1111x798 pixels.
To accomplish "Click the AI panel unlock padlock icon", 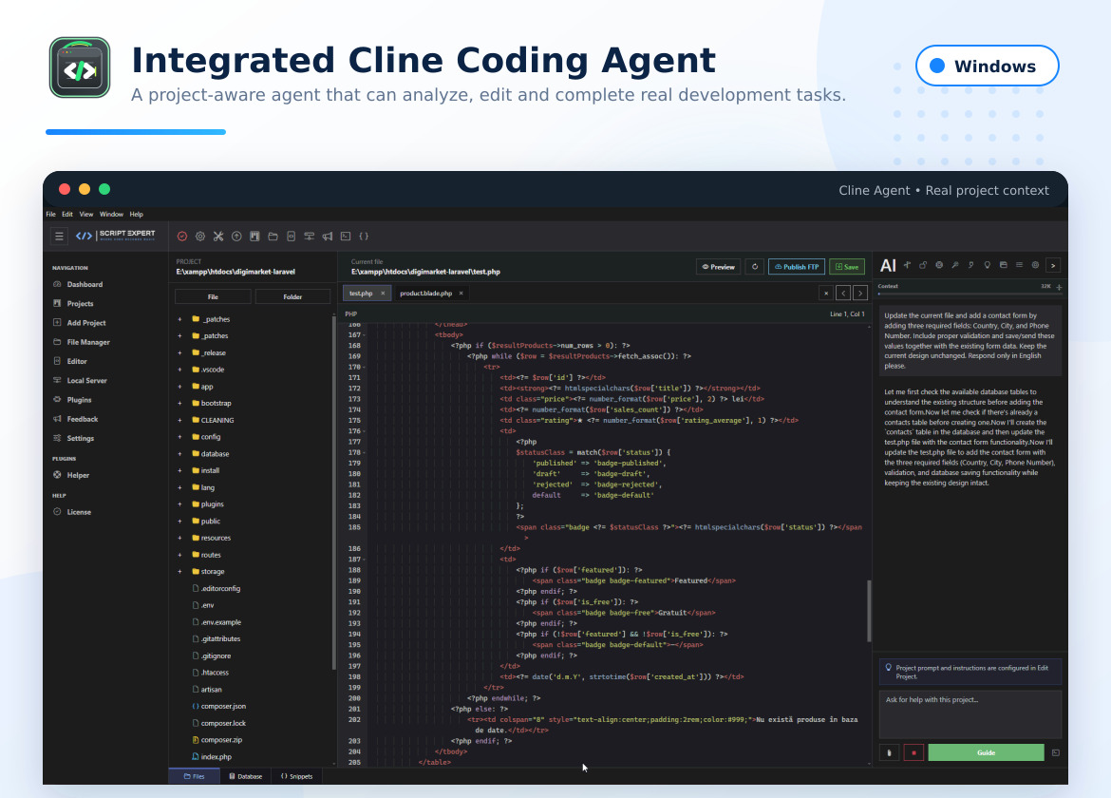I will point(923,265).
